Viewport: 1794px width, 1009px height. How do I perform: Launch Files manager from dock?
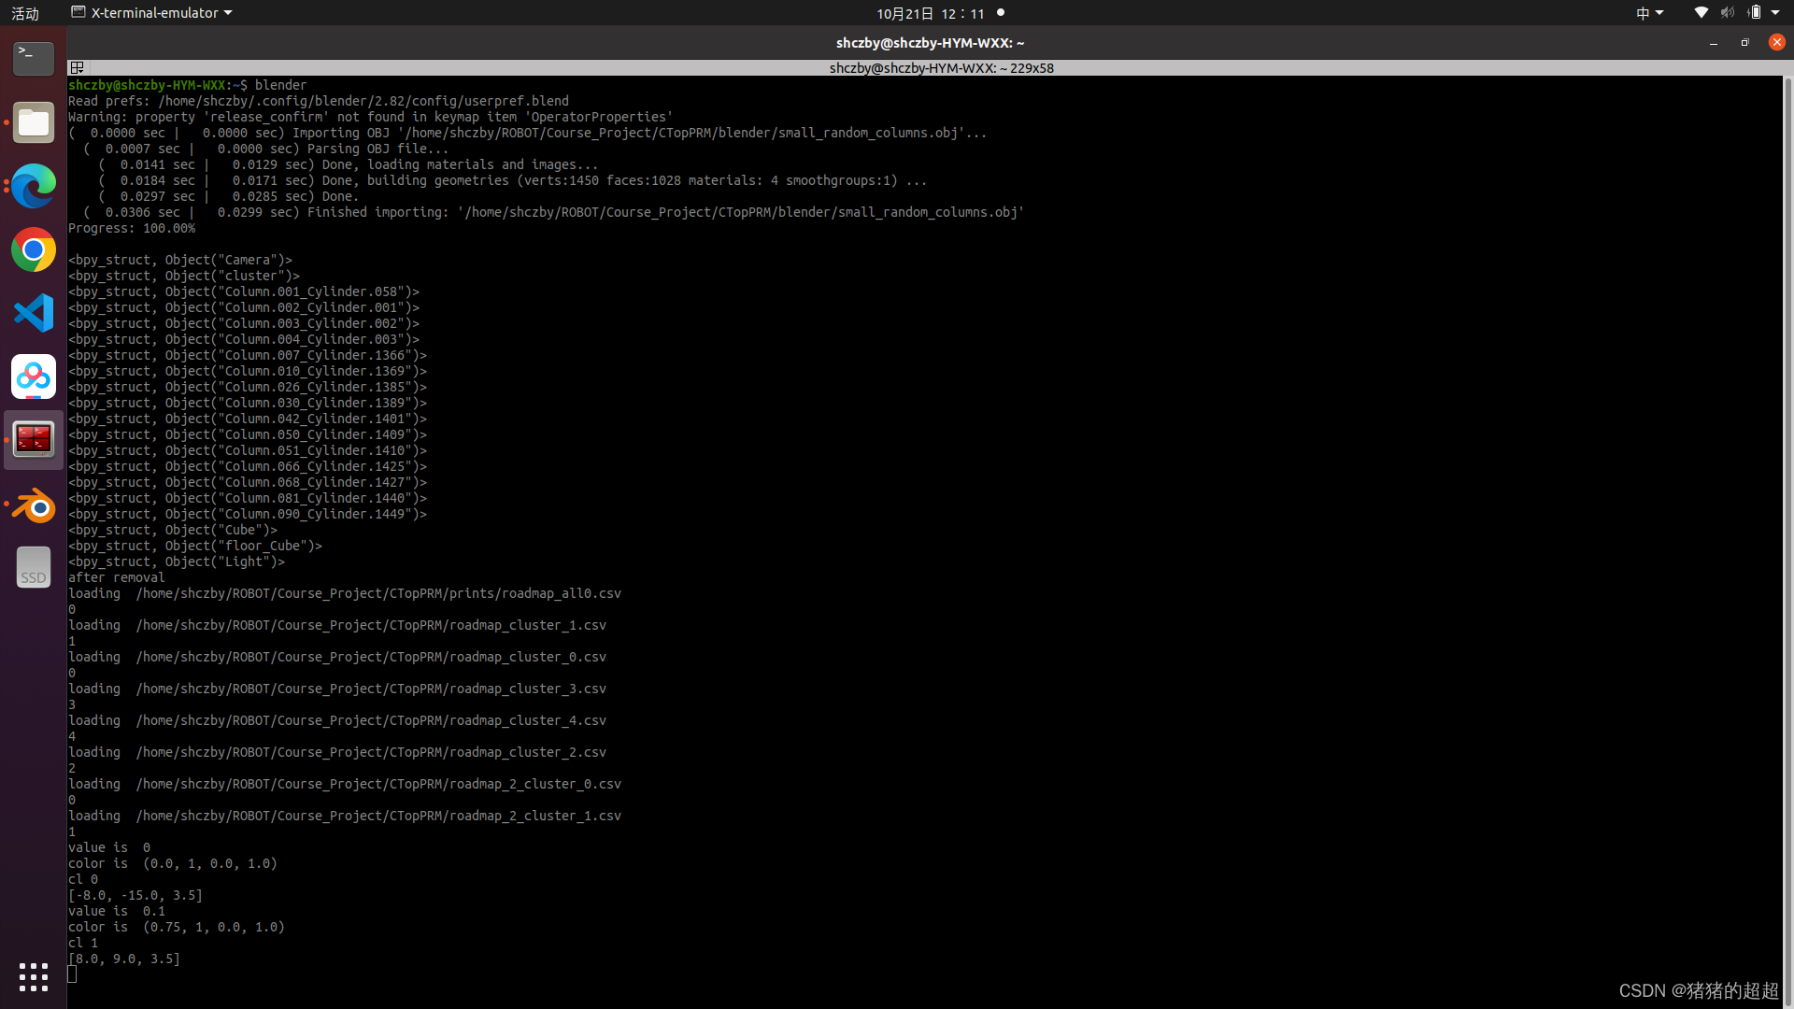pyautogui.click(x=34, y=122)
